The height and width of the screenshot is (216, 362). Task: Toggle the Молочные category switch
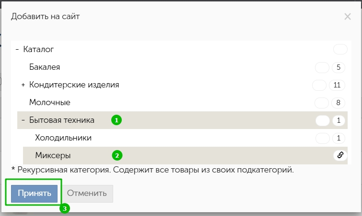[322, 103]
